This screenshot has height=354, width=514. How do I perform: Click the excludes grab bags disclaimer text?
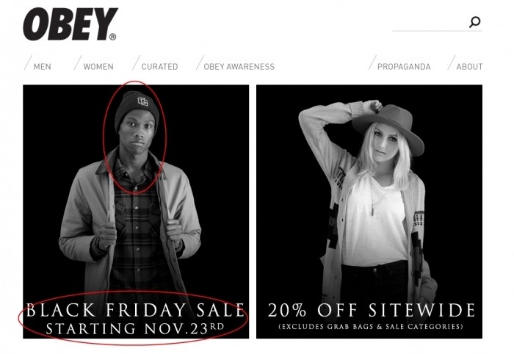[371, 327]
